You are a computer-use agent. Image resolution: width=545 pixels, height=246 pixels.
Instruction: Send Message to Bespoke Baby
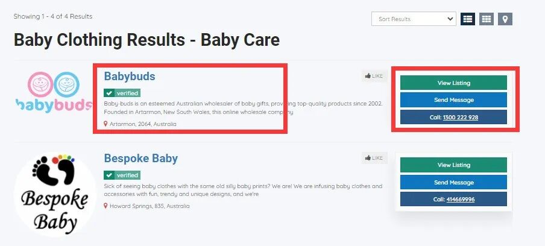pos(453,182)
